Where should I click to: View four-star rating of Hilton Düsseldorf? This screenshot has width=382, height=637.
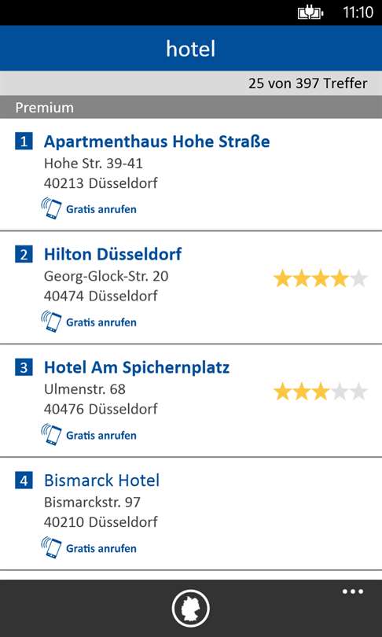tap(320, 279)
